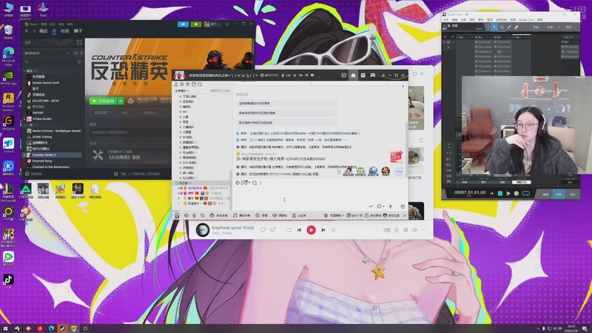Collapse the recent games section in Steam
Image resolution: width=592 pixels, height=333 pixels.
[x=25, y=71]
